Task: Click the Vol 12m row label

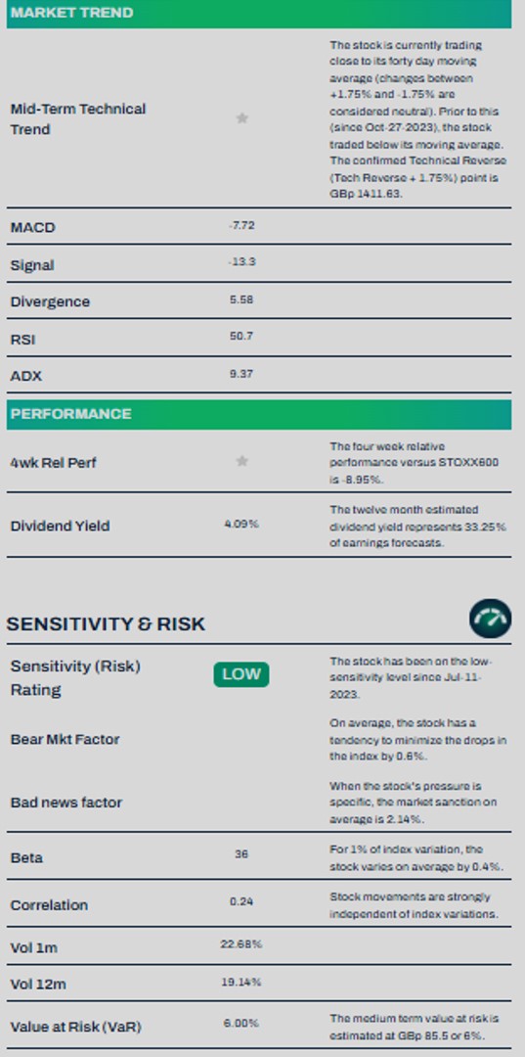Action: pyautogui.click(x=38, y=985)
